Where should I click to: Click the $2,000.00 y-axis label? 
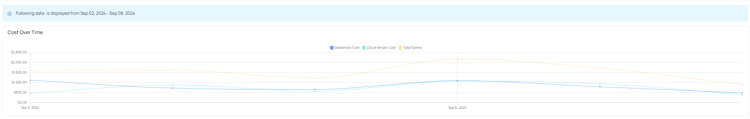click(19, 63)
